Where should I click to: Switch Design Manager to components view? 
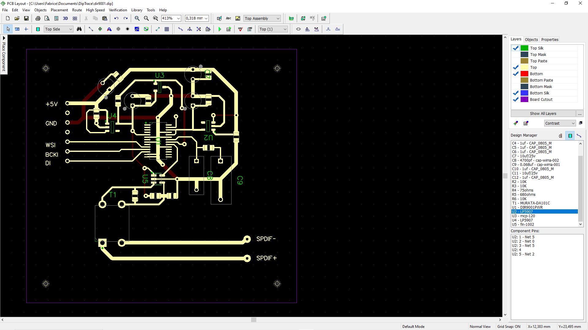click(570, 135)
